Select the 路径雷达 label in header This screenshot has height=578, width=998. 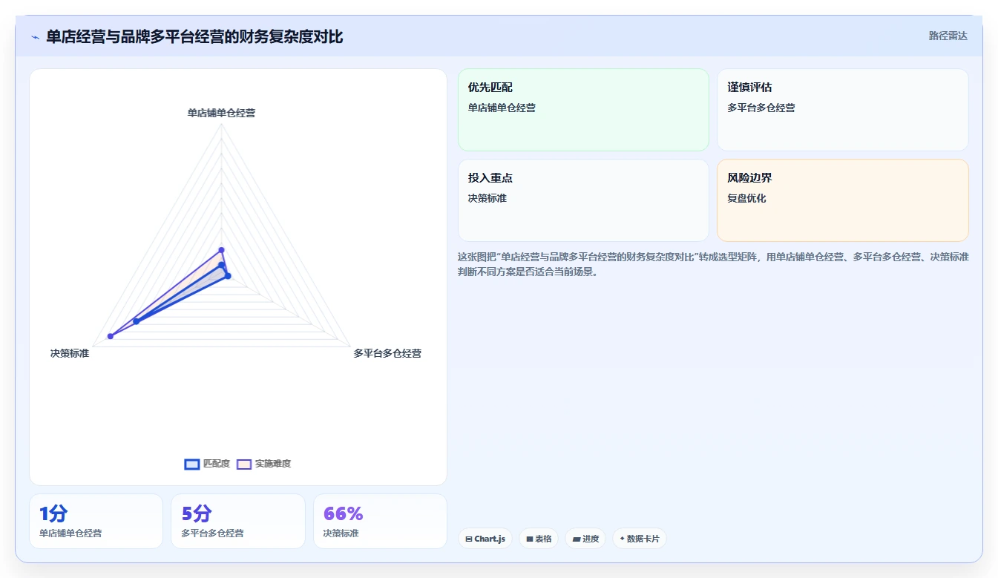tap(948, 36)
